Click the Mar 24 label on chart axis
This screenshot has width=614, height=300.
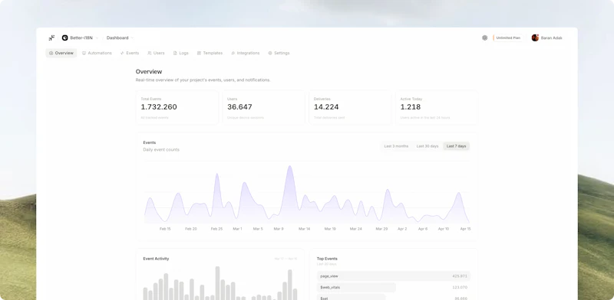[x=355, y=229]
